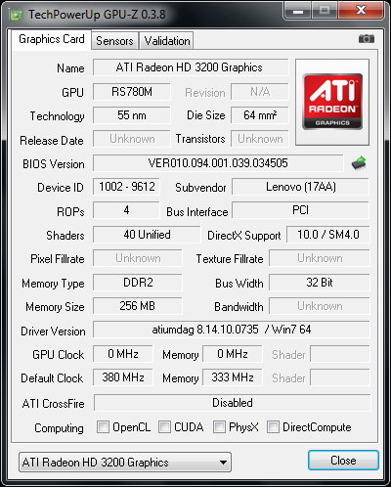Click the GPU-Z title bar app icon

point(17,15)
